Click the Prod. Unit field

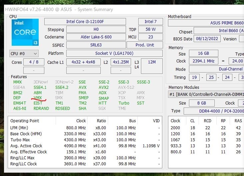145,45
